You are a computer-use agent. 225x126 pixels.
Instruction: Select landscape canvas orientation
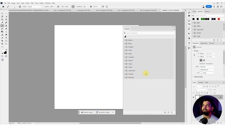pyautogui.click(x=204, y=60)
